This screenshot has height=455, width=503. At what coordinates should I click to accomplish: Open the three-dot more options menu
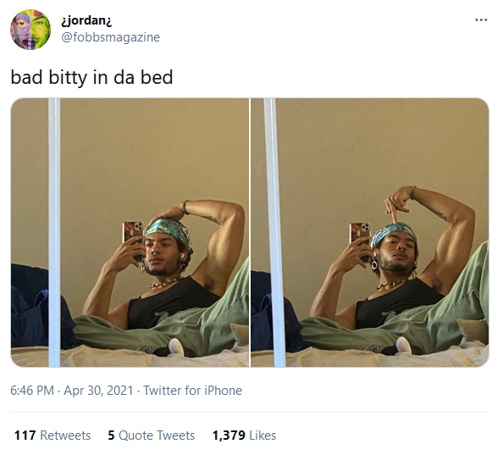pos(481,19)
